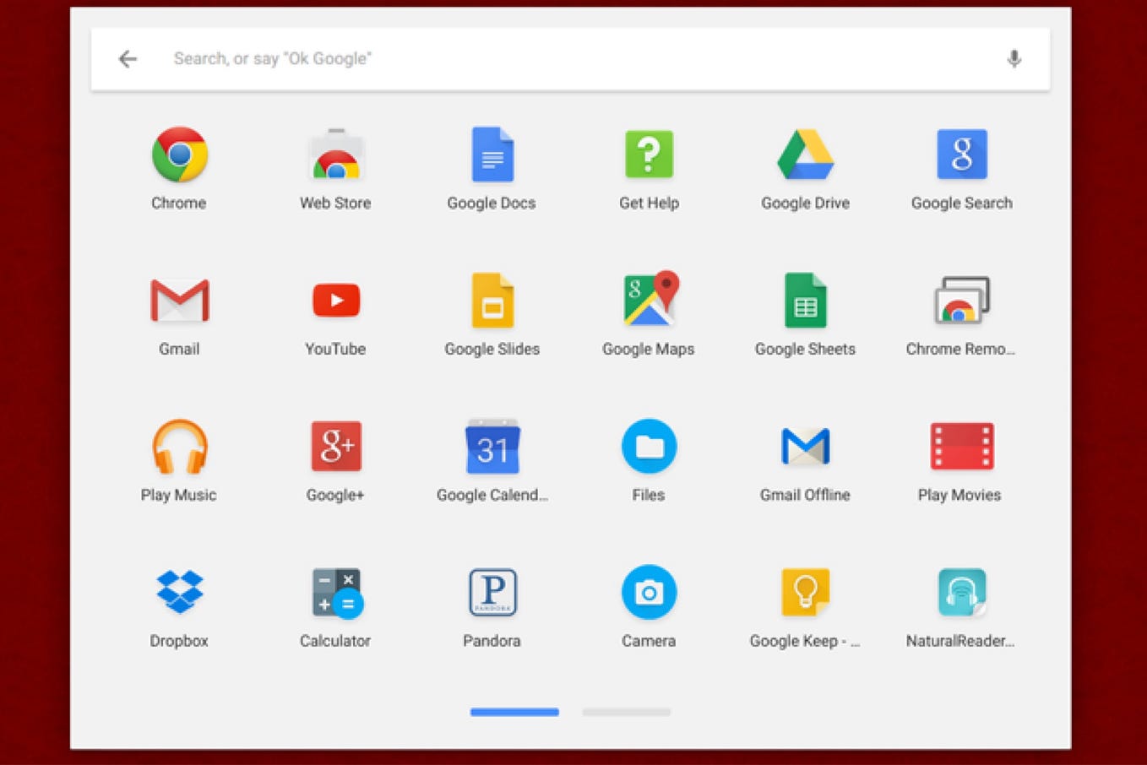Start YouTube
The height and width of the screenshot is (765, 1147).
tap(335, 301)
